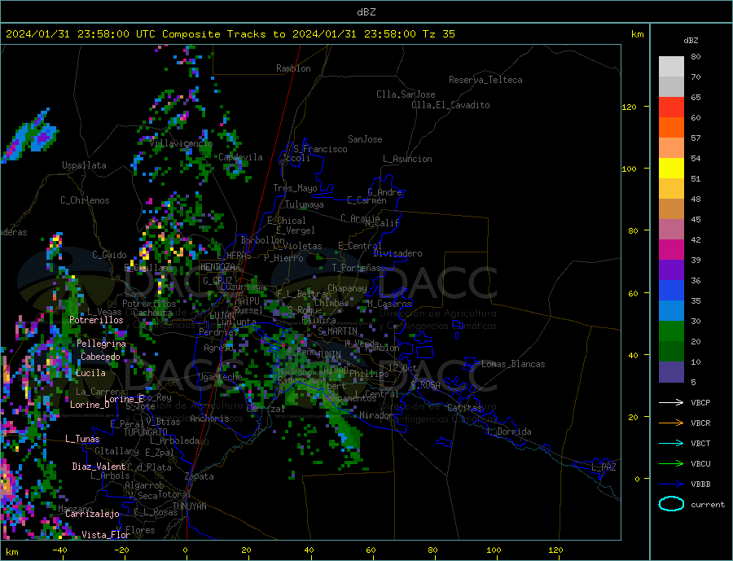
Task: Click the L_Dormida map label
Action: (511, 432)
